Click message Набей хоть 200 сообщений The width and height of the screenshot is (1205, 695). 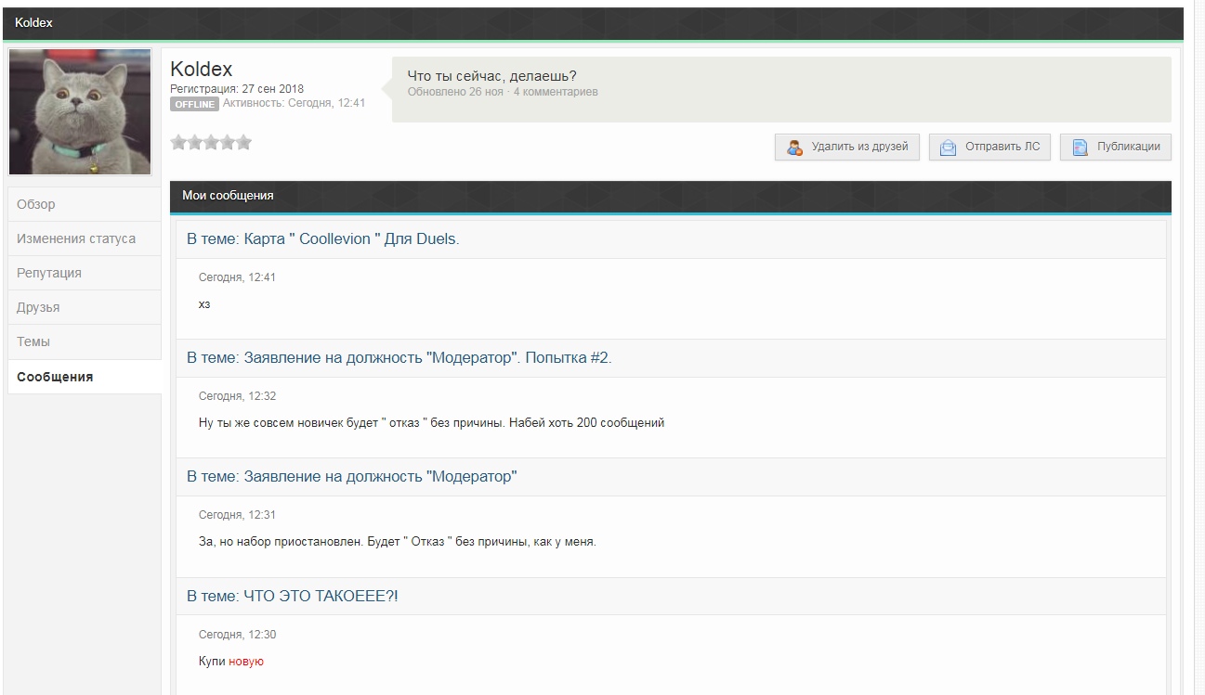(587, 423)
